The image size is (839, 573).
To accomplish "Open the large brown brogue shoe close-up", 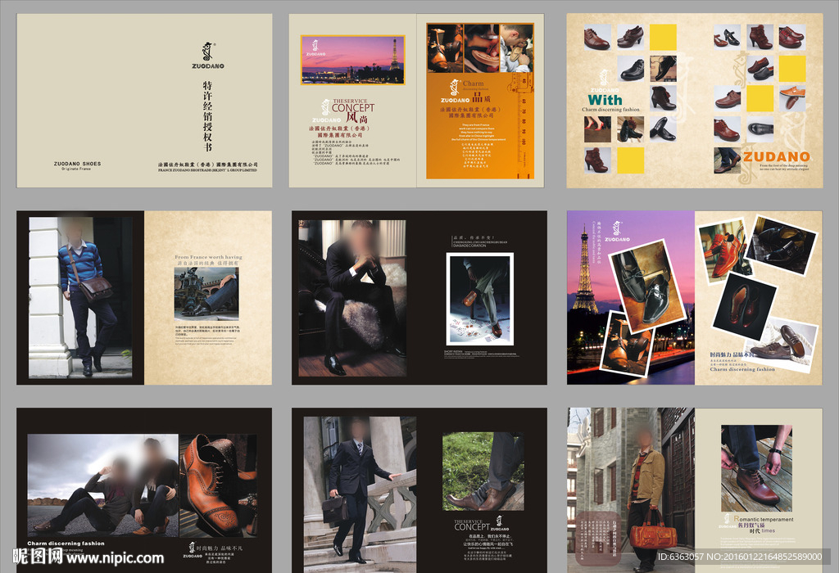I will click(x=218, y=485).
